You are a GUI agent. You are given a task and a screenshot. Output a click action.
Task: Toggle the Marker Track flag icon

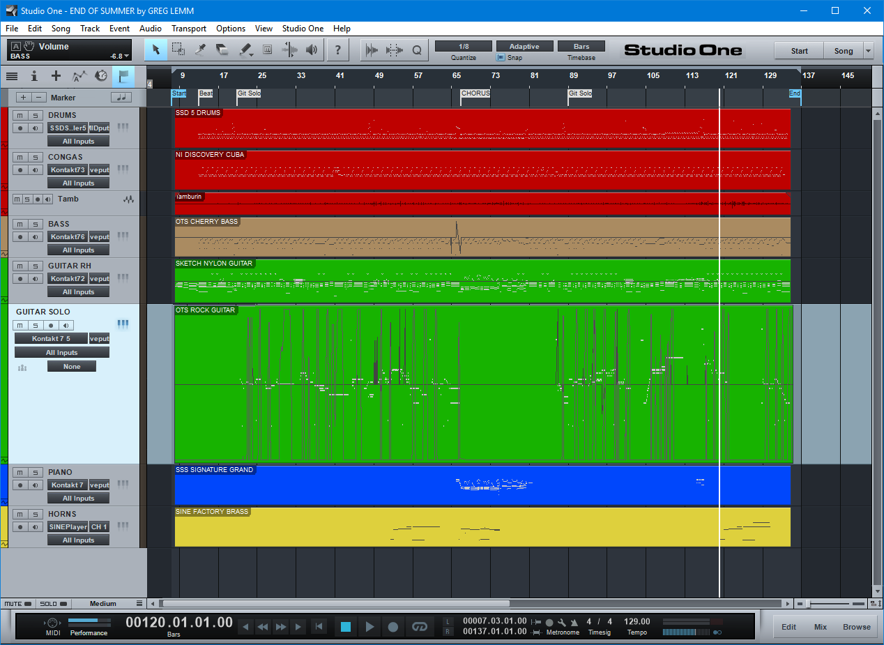[123, 76]
